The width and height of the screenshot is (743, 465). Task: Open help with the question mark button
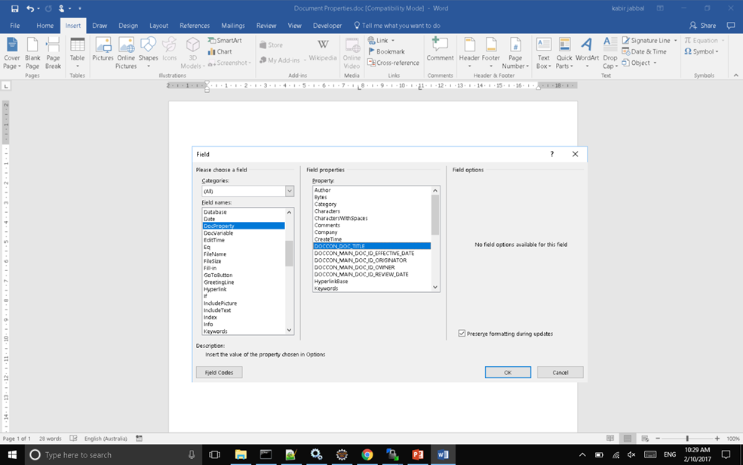click(x=551, y=154)
